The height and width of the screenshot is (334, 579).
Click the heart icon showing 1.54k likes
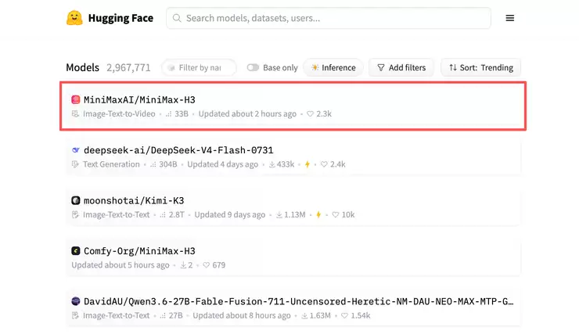click(x=344, y=315)
